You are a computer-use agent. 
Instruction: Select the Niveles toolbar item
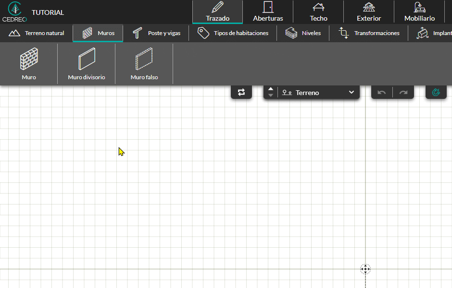click(303, 33)
